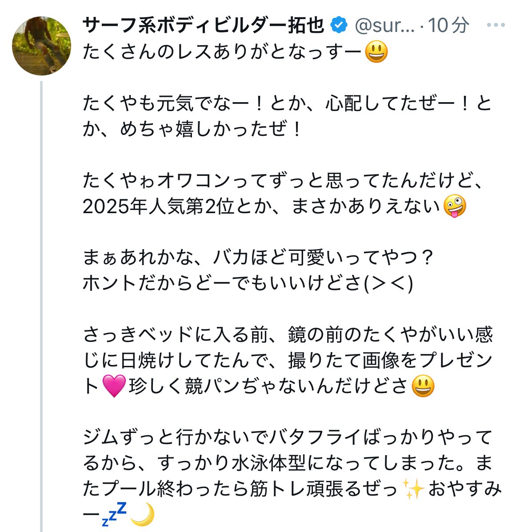This screenshot has width=520, height=532.
Task: Click the line まぁあれかな、バカほど可愛い
Action: pos(258,258)
